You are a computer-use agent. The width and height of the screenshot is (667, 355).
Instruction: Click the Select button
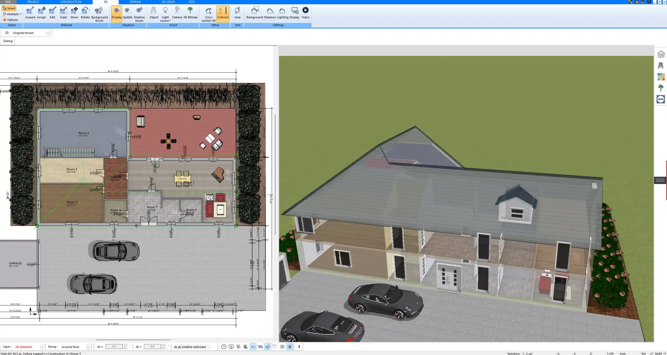[9, 8]
